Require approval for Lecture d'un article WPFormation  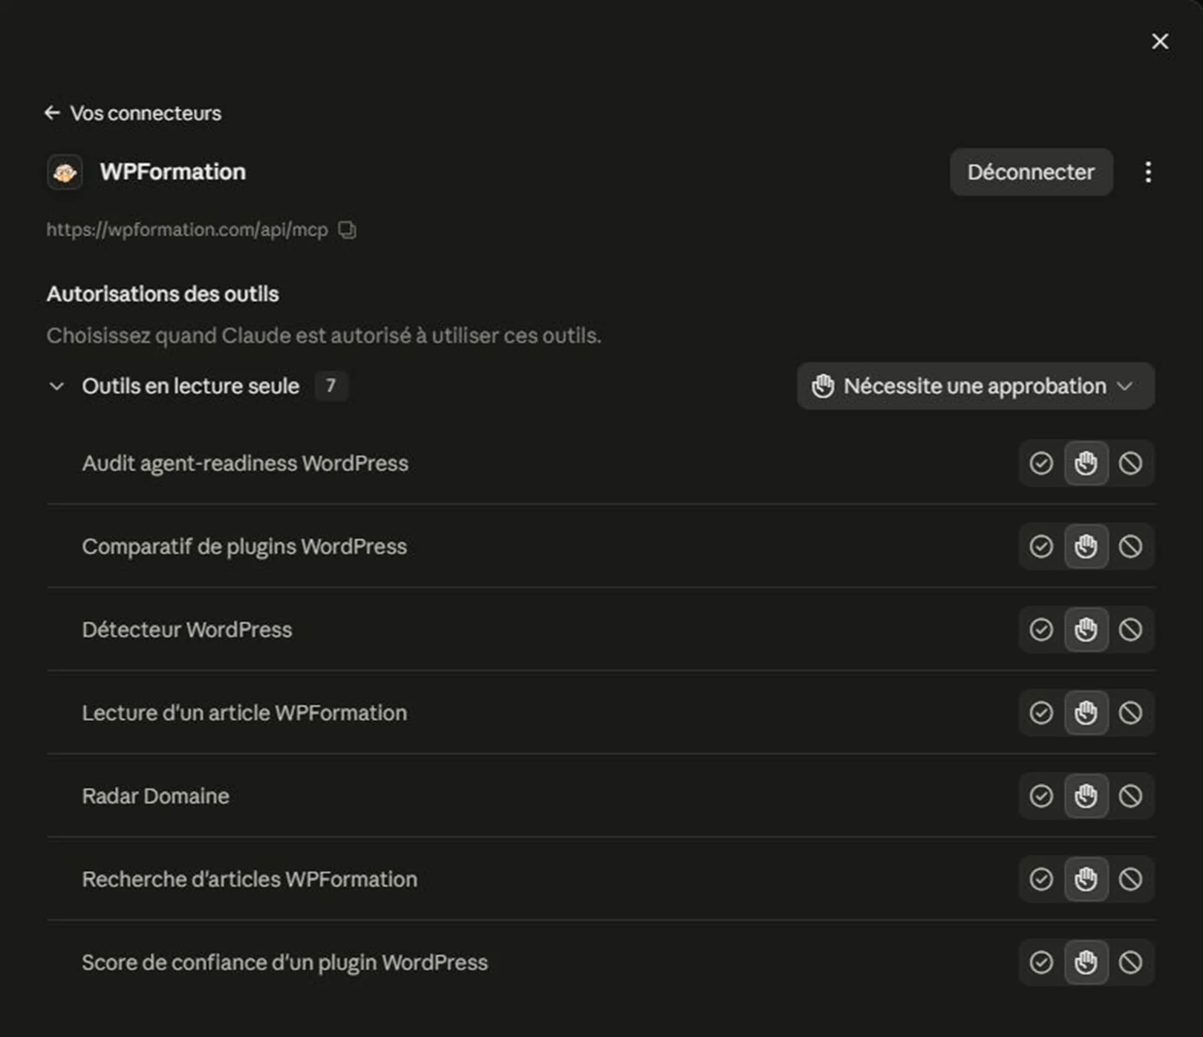coord(1086,713)
